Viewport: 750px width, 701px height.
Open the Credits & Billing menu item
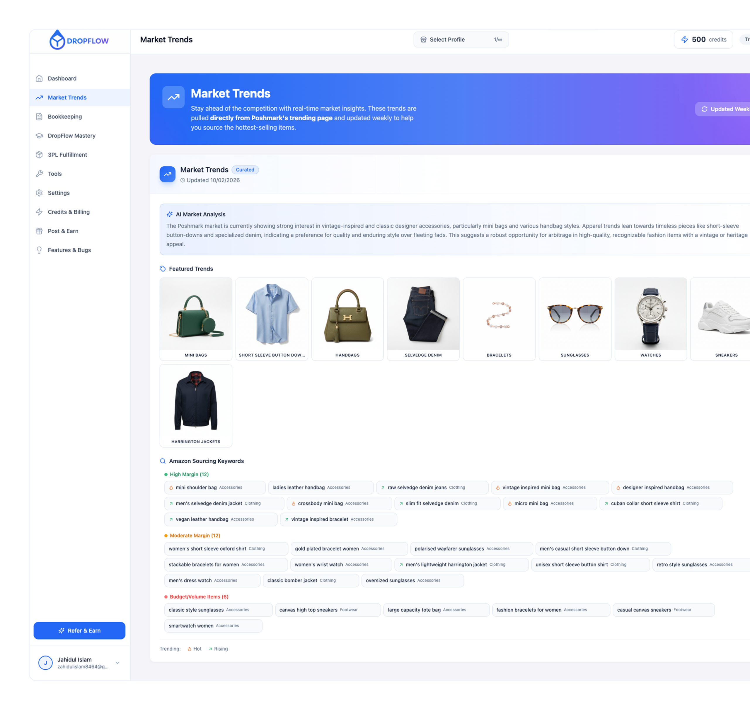tap(69, 212)
